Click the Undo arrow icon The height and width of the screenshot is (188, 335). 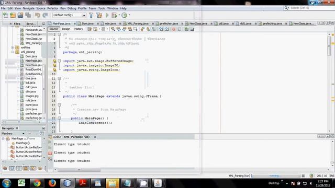point(38,15)
